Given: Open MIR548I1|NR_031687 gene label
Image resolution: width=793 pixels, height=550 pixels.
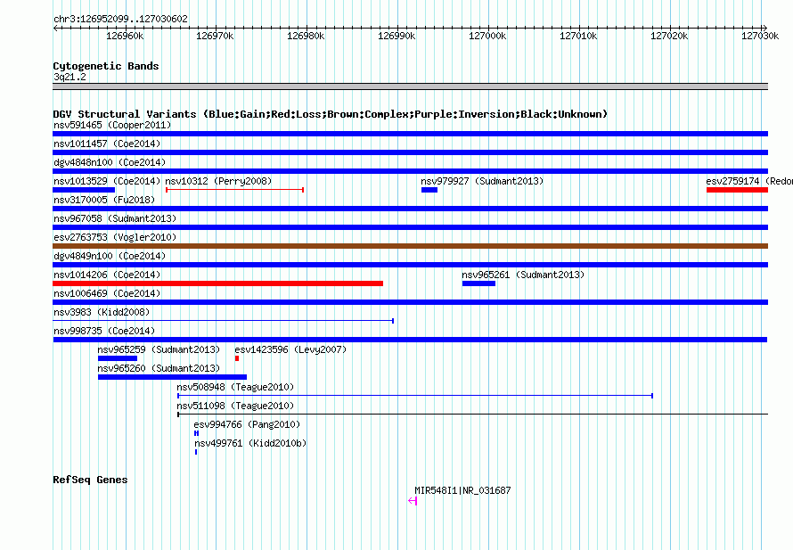Looking at the screenshot, I should (x=462, y=490).
